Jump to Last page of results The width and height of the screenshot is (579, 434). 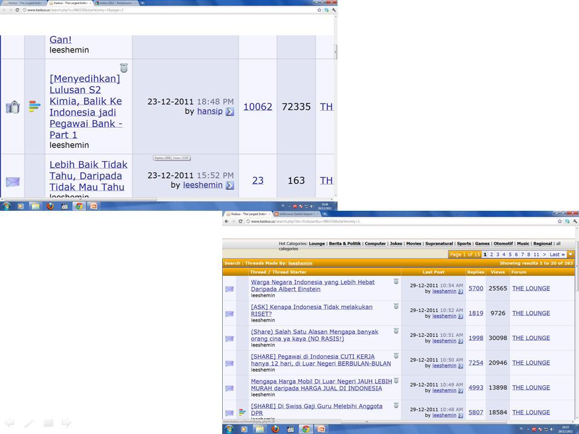coord(557,254)
